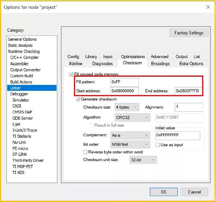Expand the Checksum unit size dropdown

(x=143, y=160)
